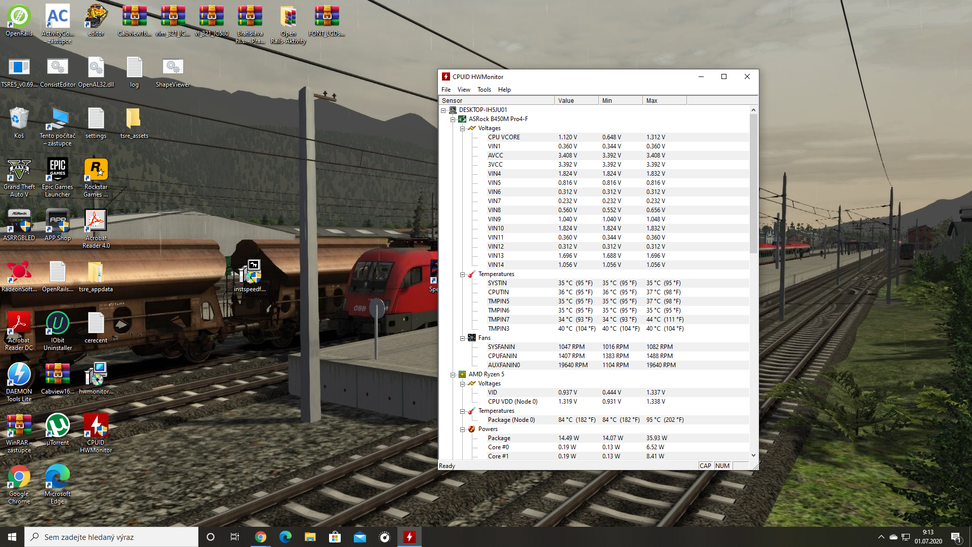Open the View menu
This screenshot has height=547, width=972.
coord(463,90)
